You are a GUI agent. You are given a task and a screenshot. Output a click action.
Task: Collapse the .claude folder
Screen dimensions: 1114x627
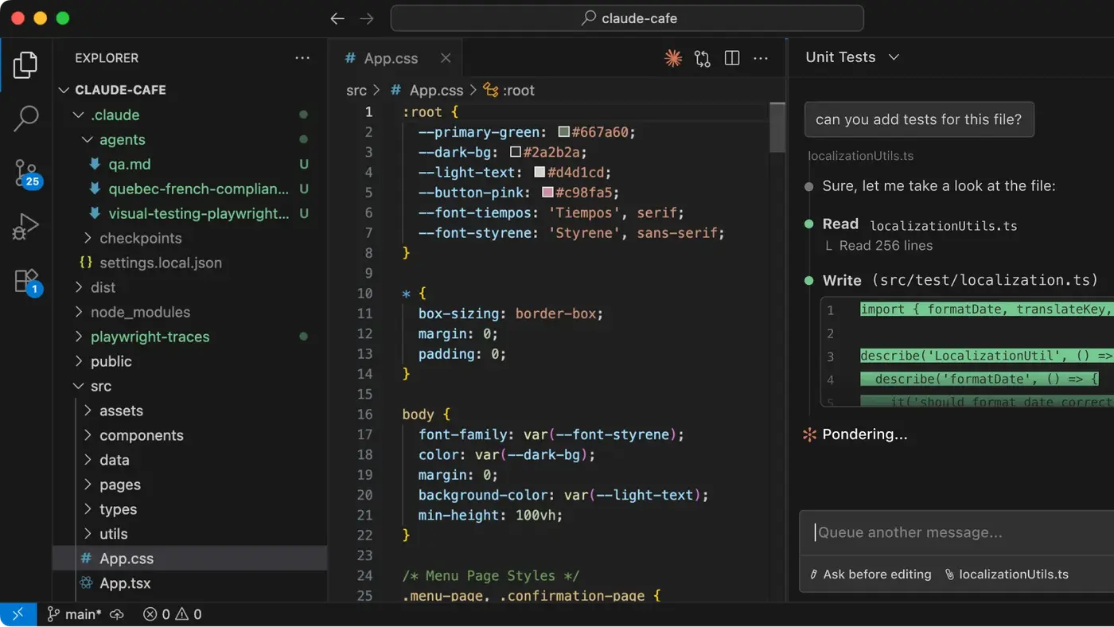tap(115, 115)
